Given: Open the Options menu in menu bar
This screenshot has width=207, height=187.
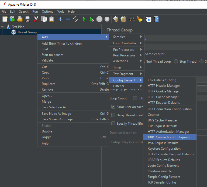Looking at the screenshot, I should tap(47, 12).
